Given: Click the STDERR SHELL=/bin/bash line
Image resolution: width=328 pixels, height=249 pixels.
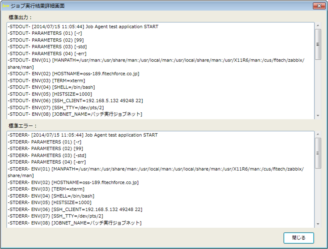Looking at the screenshot, I should 51,196.
